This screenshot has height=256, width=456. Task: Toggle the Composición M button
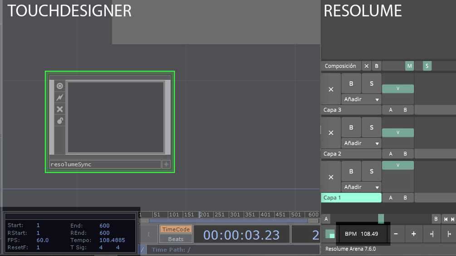(409, 66)
